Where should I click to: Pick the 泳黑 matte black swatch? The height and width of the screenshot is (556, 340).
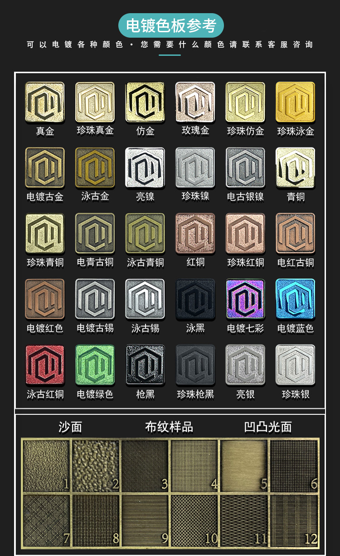pos(195,299)
